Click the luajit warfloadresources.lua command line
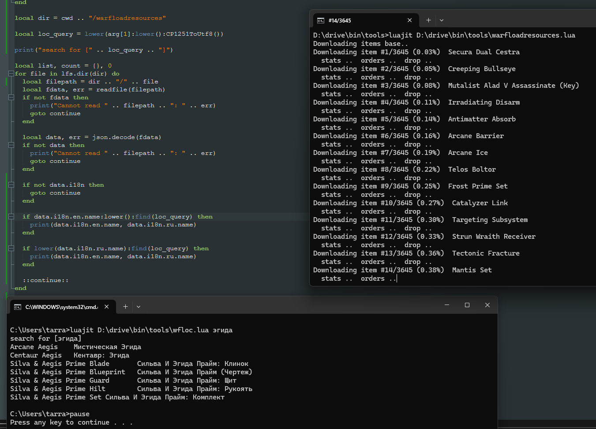The image size is (596, 429). point(444,35)
